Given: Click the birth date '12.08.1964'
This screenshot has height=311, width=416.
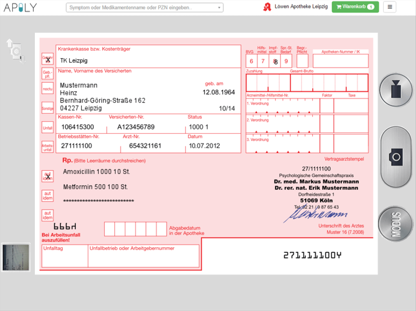Looking at the screenshot, I should pos(219,92).
